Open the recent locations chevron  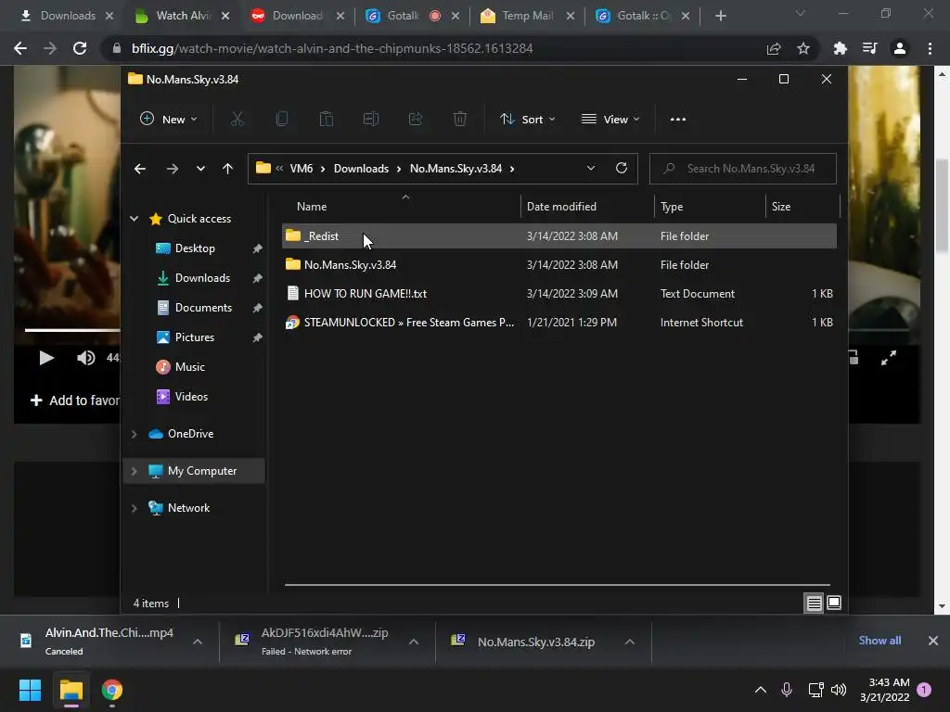pos(200,169)
